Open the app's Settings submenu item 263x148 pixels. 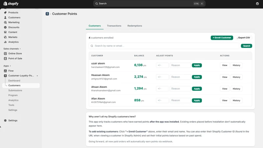tap(13, 110)
